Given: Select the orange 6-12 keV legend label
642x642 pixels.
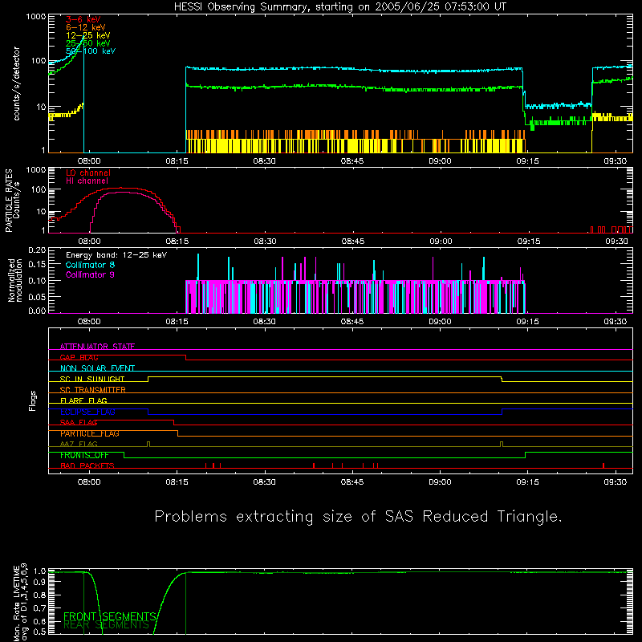Looking at the screenshot, I should [x=86, y=27].
